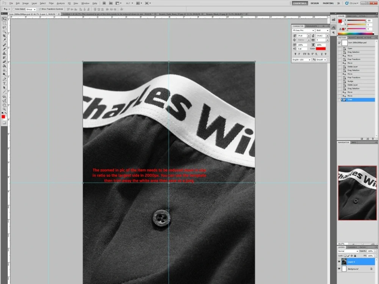Open the English: USA language dropdown
Image resolution: width=379 pixels, height=284 pixels.
tap(301, 60)
